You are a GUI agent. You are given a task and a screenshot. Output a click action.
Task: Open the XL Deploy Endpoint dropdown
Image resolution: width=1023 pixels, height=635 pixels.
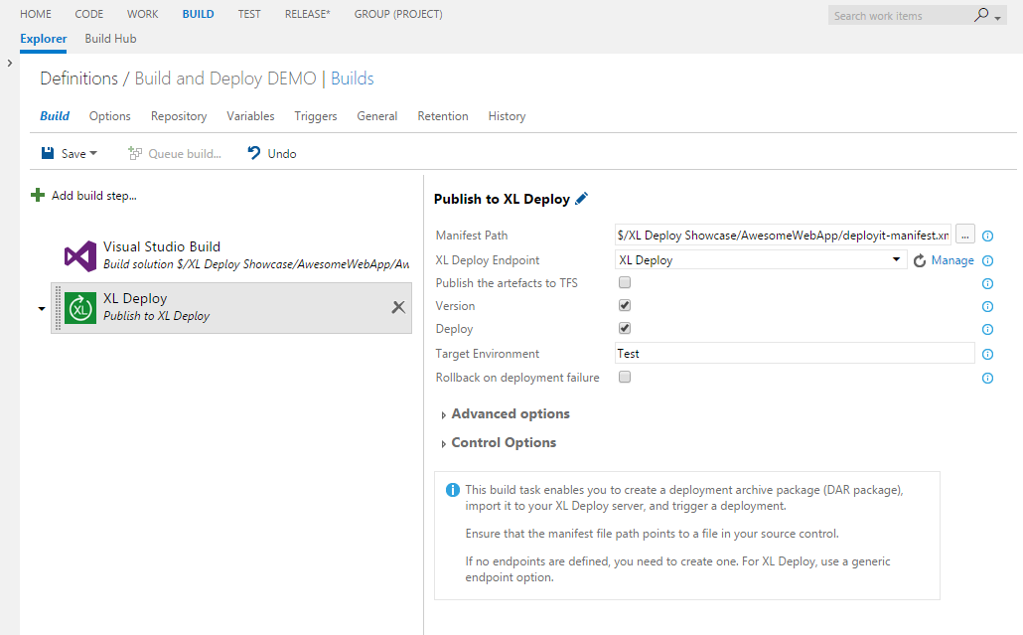click(x=760, y=260)
